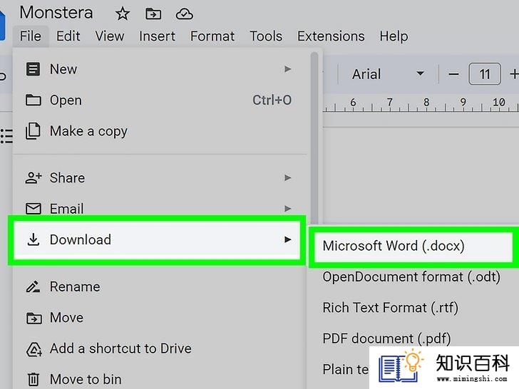Click the Monstera document title
The height and width of the screenshot is (389, 519).
[56, 13]
